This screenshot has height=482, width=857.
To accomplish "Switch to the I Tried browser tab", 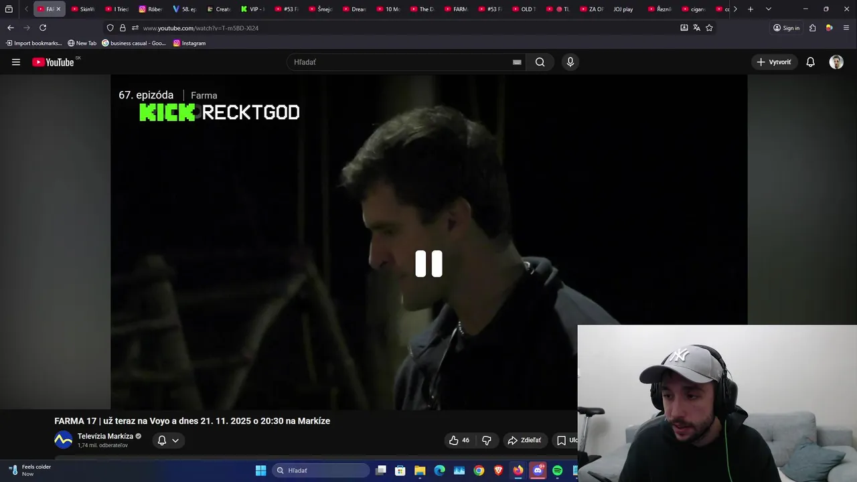I will tap(117, 9).
